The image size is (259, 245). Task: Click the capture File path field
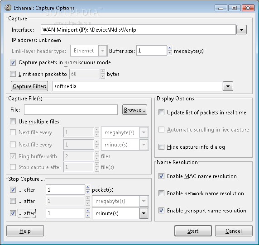pyautogui.click(x=71, y=110)
